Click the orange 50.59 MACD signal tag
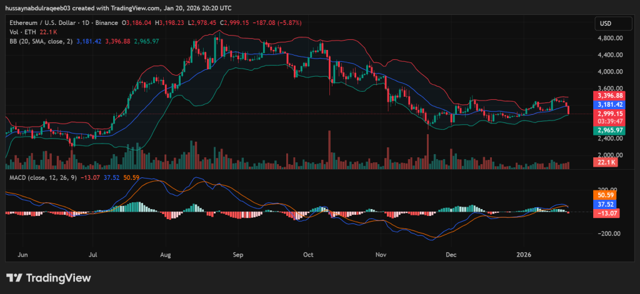 [x=604, y=195]
